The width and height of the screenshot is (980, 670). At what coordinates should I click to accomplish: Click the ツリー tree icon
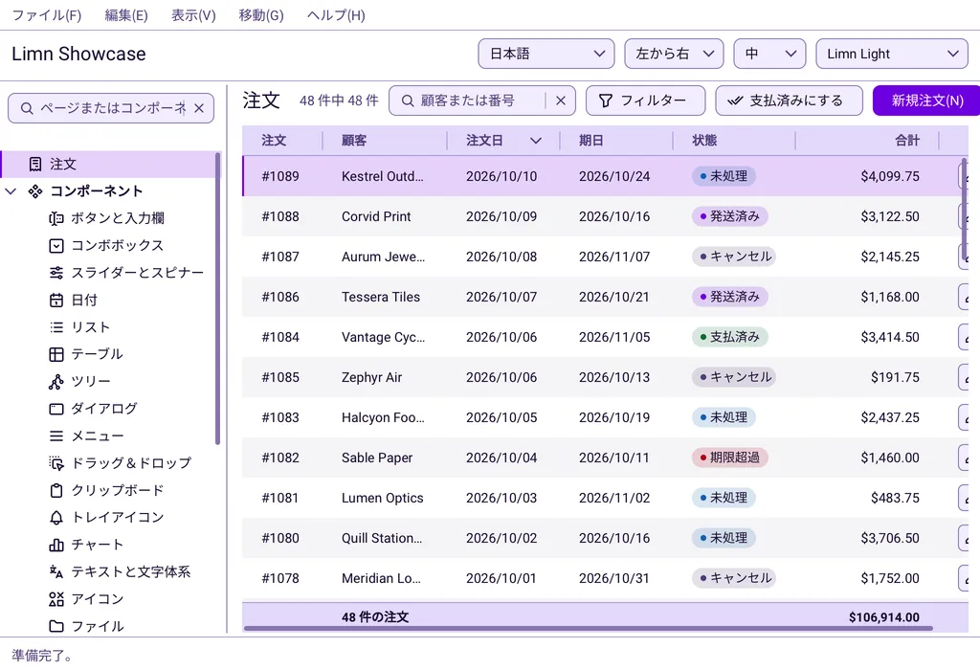coord(56,381)
